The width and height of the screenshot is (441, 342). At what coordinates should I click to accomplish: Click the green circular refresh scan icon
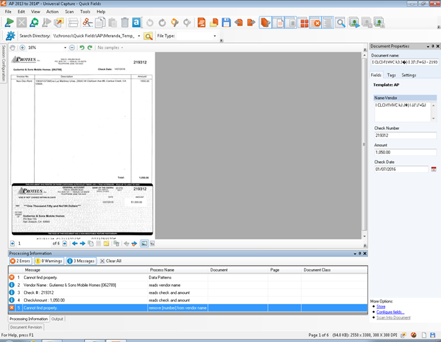coord(34,23)
